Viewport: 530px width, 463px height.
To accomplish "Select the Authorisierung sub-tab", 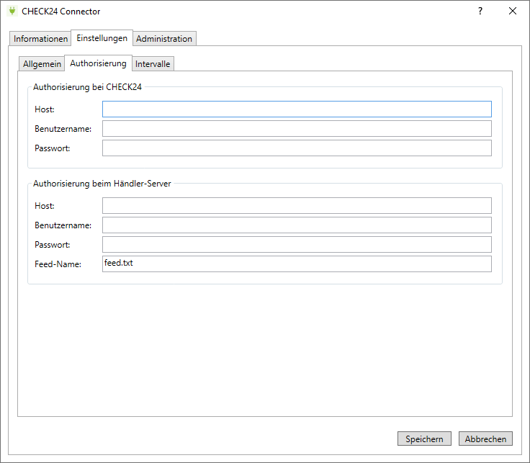I will (x=98, y=63).
